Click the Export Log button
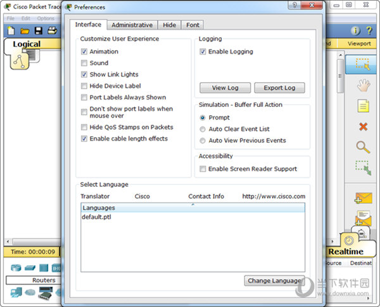Image resolution: width=380 pixels, height=307 pixels. (279, 88)
